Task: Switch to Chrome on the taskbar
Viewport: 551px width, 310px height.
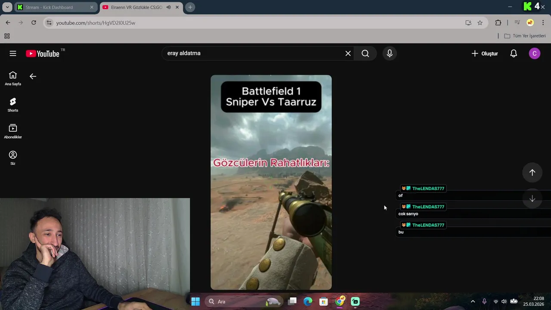Action: [x=340, y=301]
